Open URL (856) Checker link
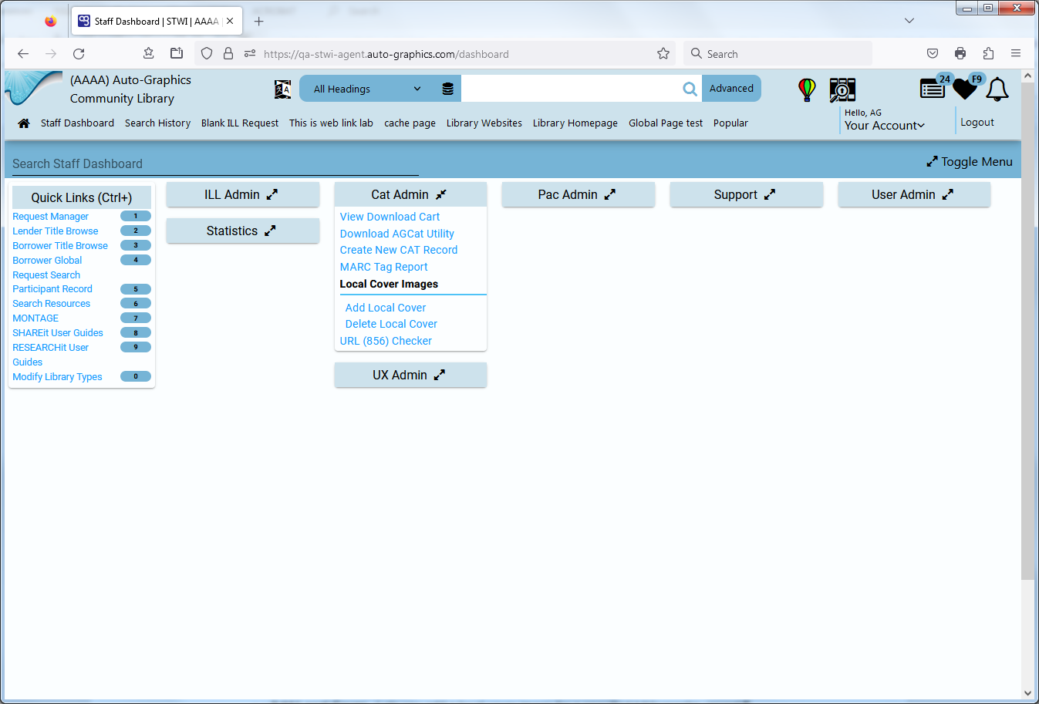Screen dimensions: 1039x704 pyautogui.click(x=386, y=342)
